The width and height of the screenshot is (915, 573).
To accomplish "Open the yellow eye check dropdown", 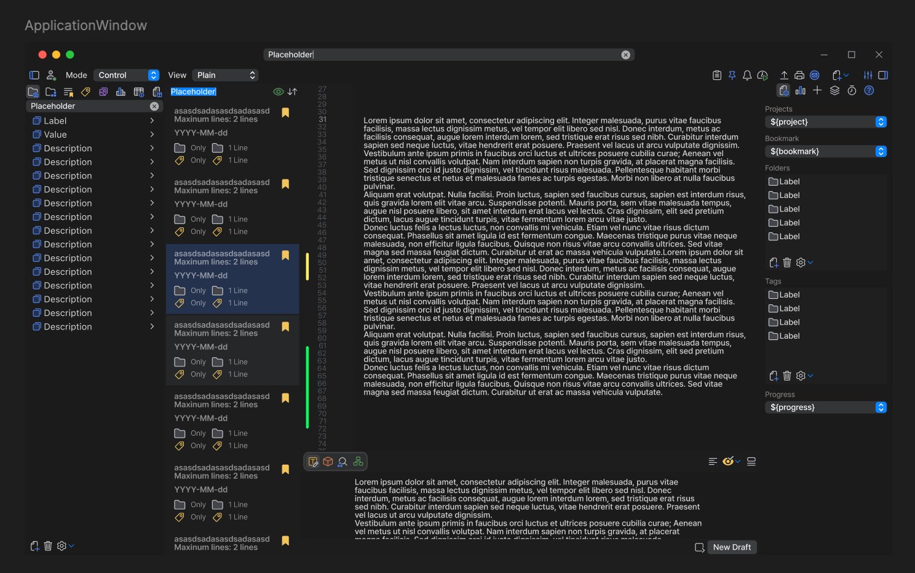I will (x=731, y=461).
